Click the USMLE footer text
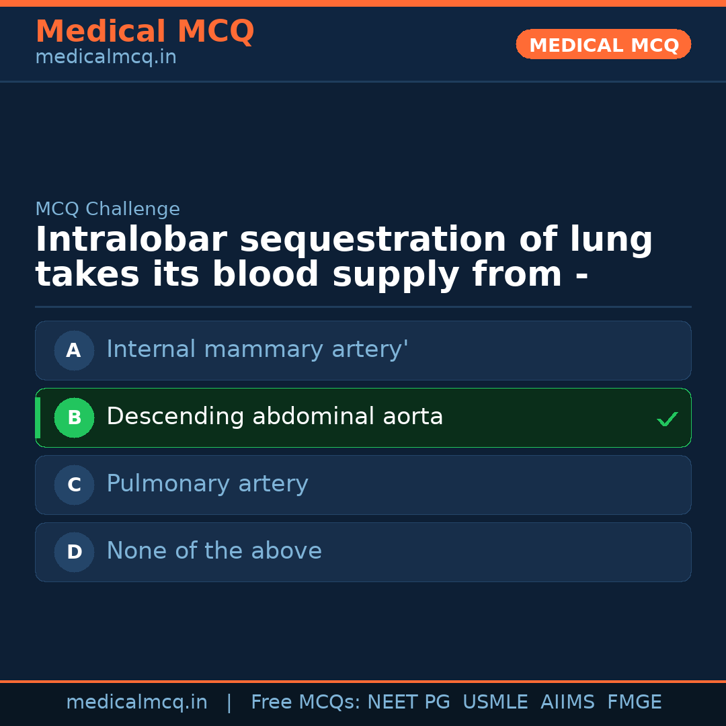 click(x=495, y=702)
